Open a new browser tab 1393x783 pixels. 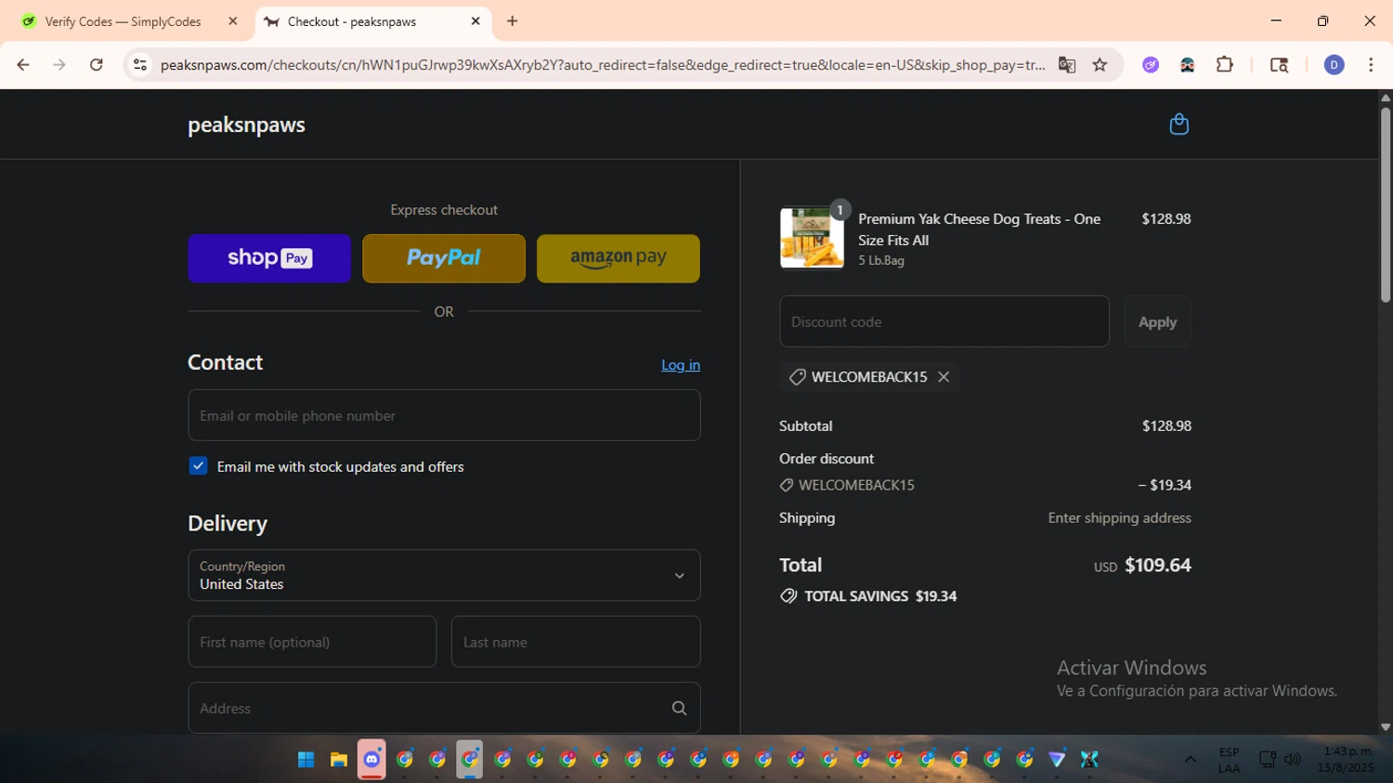tap(513, 21)
